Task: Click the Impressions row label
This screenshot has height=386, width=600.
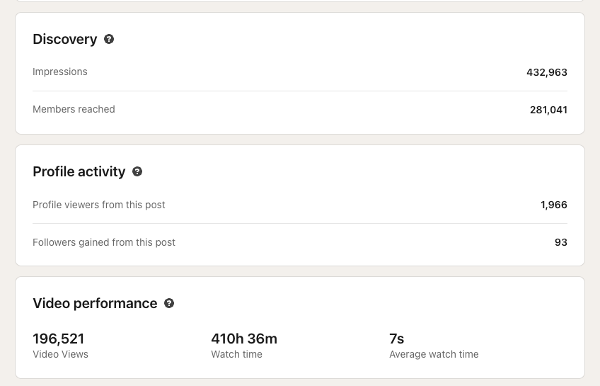Action: pyautogui.click(x=60, y=72)
